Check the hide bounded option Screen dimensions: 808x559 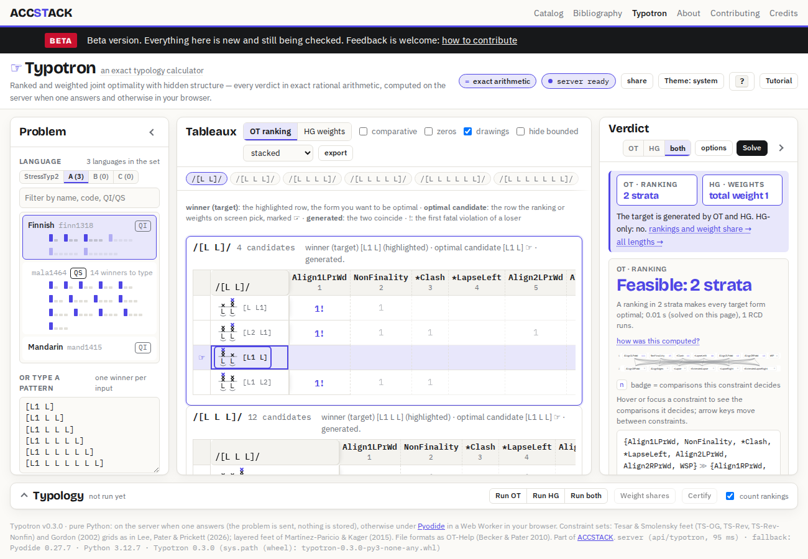521,132
